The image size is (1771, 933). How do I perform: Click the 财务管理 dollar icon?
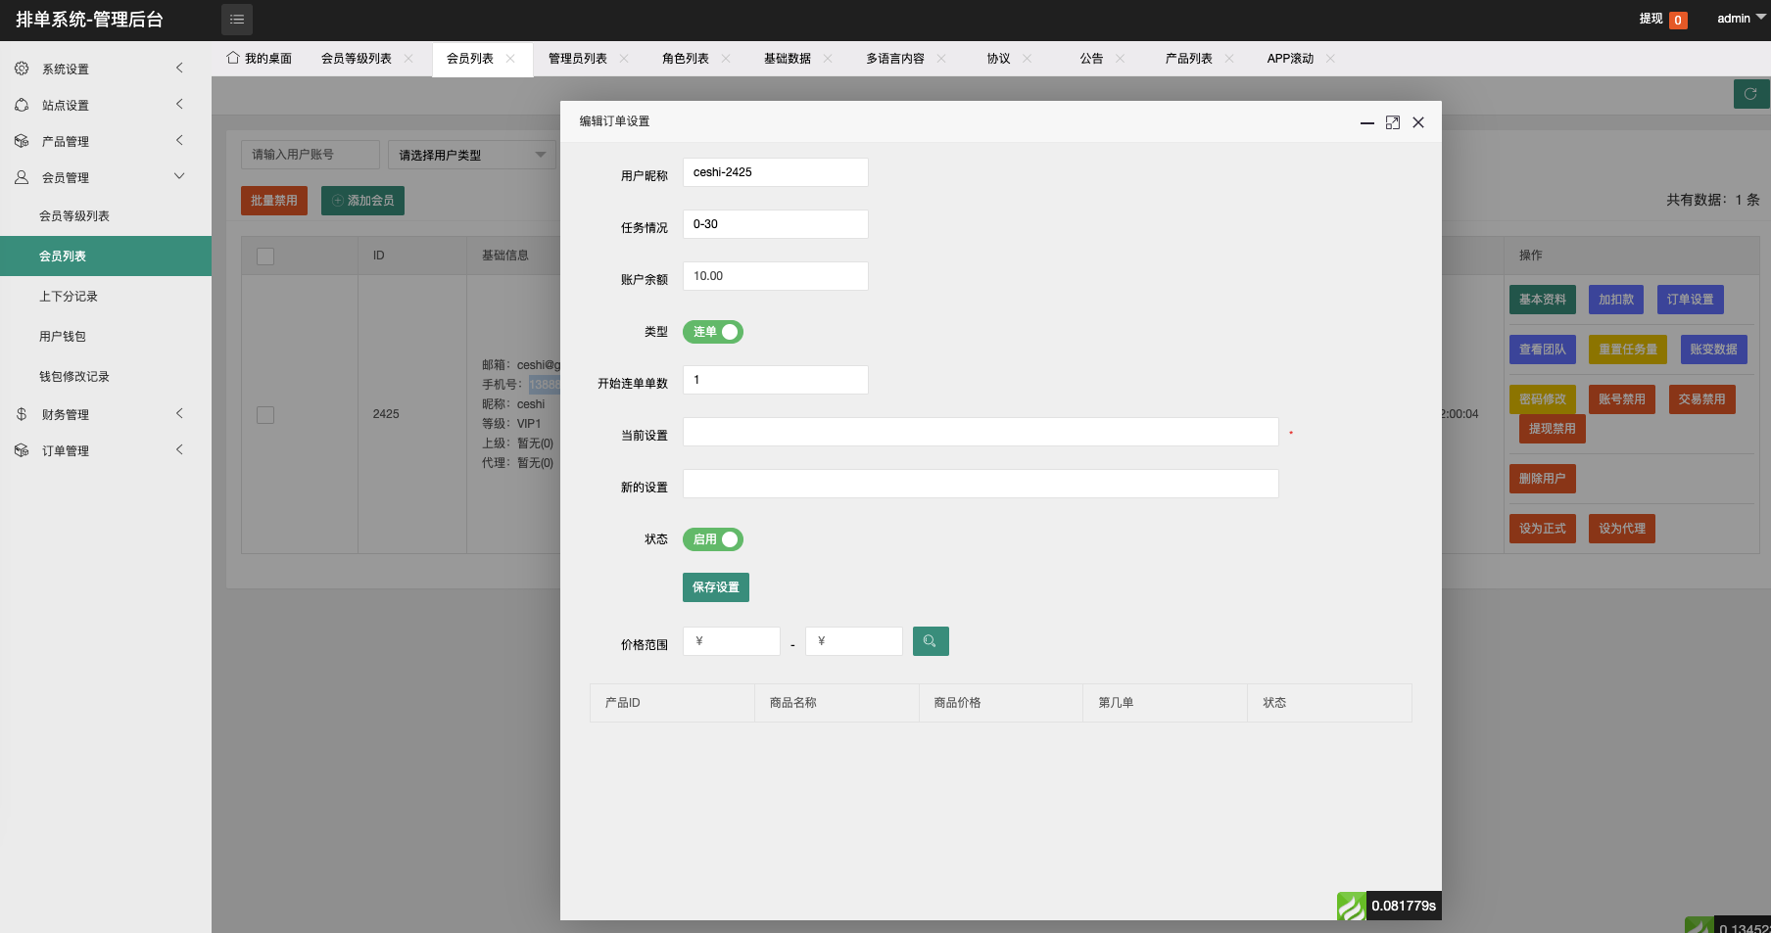tap(22, 413)
